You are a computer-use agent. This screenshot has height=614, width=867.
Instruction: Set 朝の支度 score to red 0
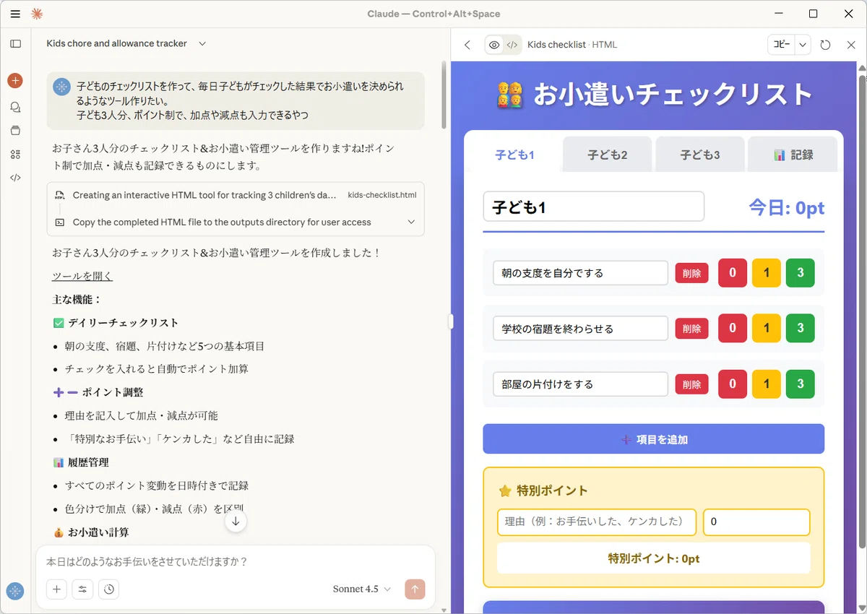[x=733, y=273]
